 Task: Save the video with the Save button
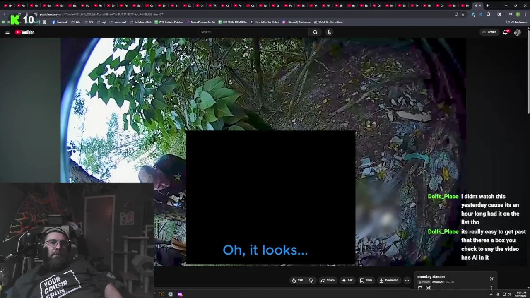(x=366, y=280)
